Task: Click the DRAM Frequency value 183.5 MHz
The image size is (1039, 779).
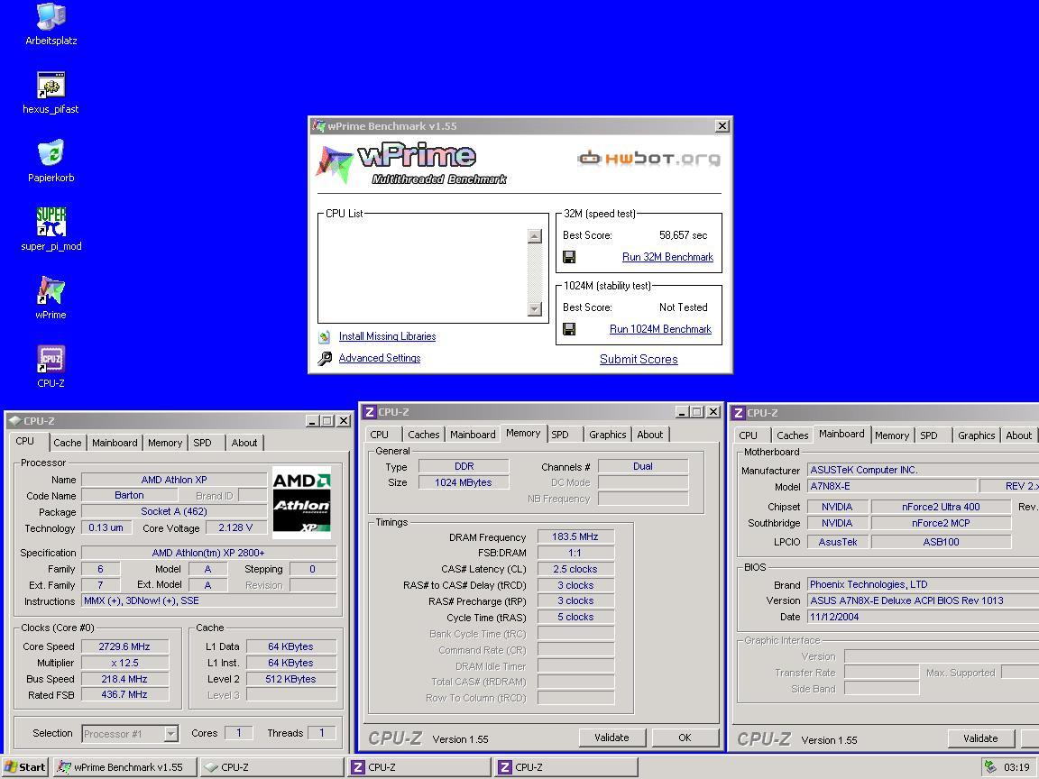Action: click(x=575, y=536)
